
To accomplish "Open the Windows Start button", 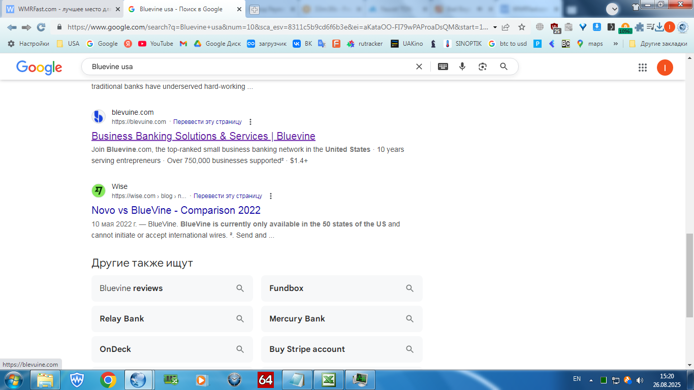I will pyautogui.click(x=13, y=380).
